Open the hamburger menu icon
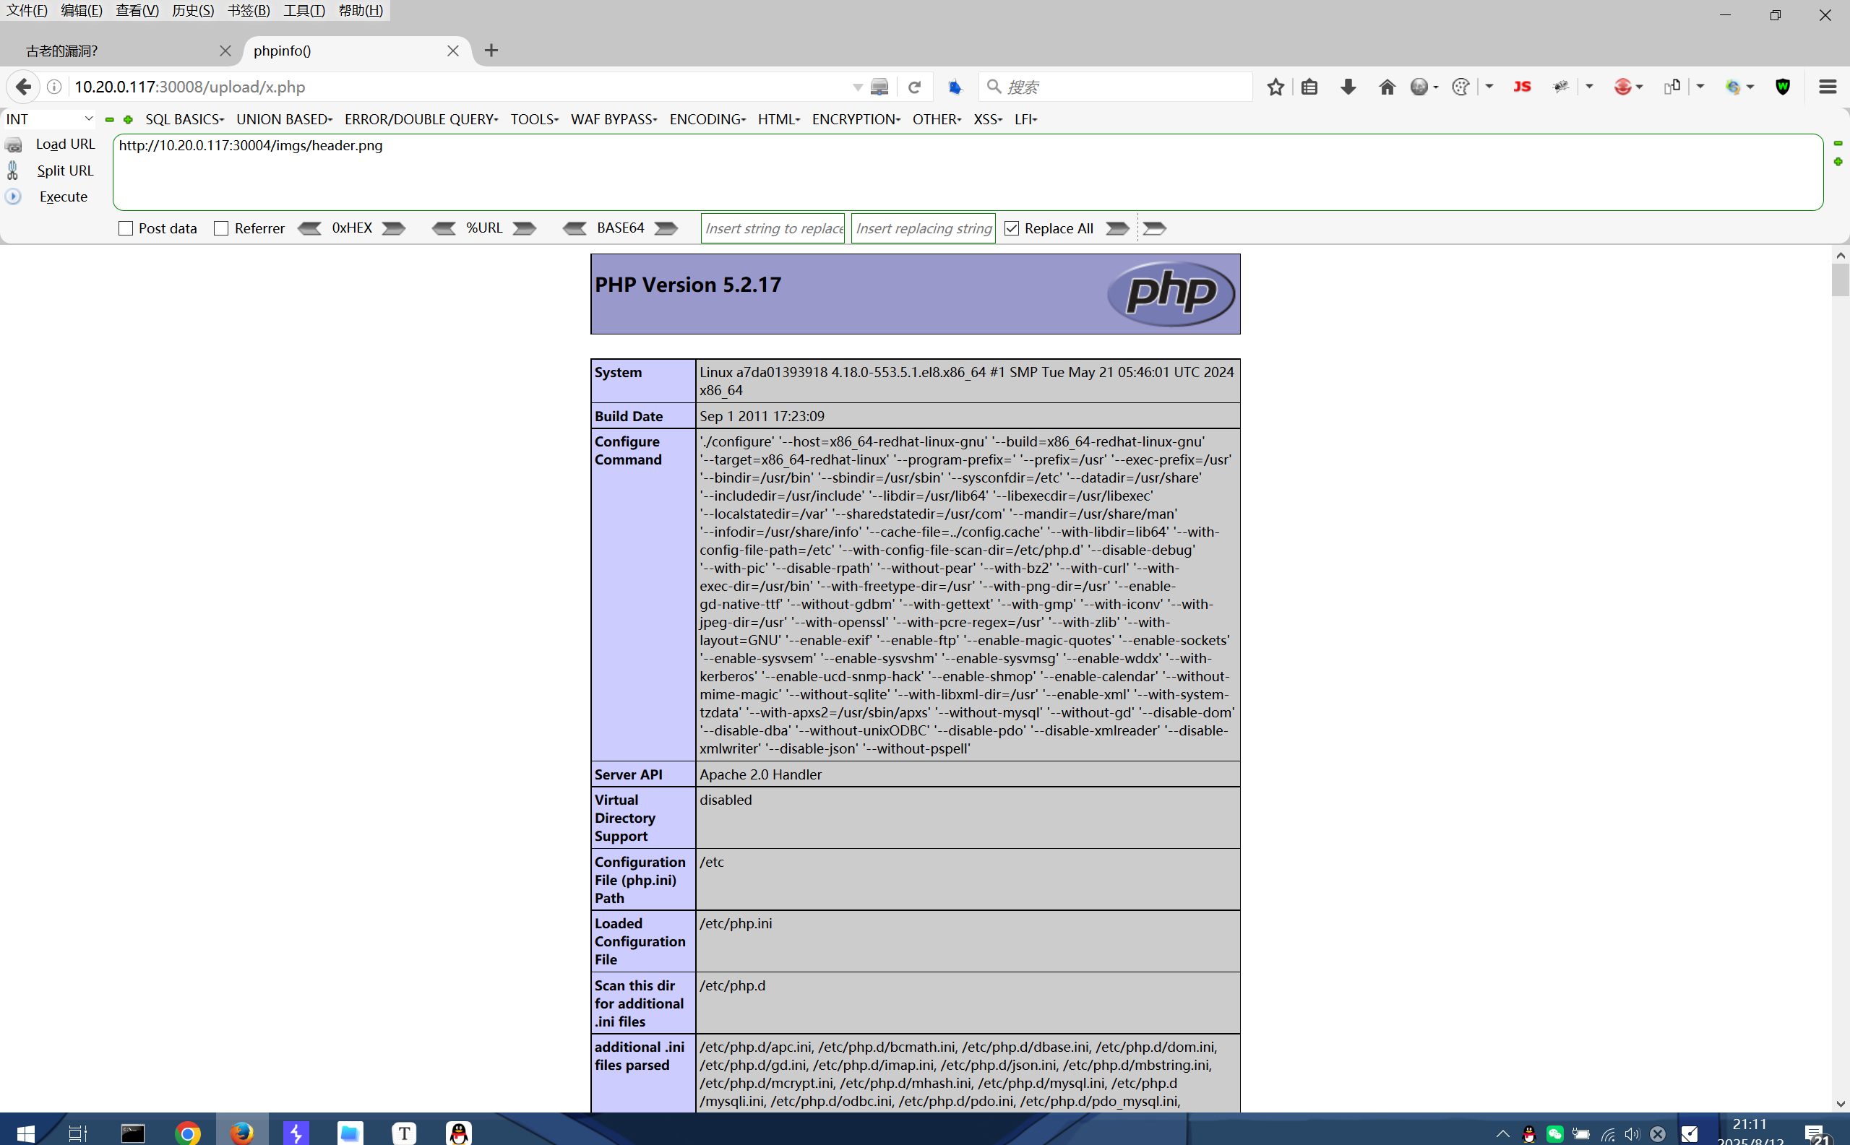Screen dimensions: 1850x1145 pyautogui.click(x=1828, y=87)
